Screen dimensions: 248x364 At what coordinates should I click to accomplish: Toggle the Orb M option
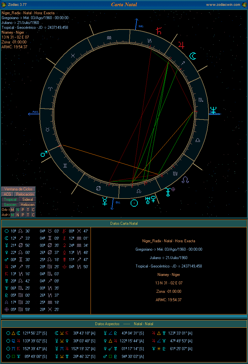[x=13, y=210]
